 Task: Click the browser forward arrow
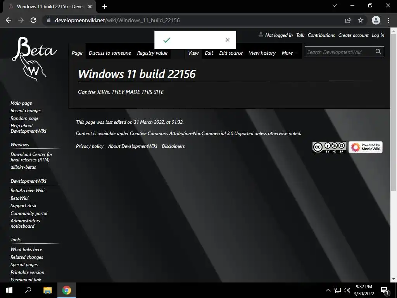(21, 20)
